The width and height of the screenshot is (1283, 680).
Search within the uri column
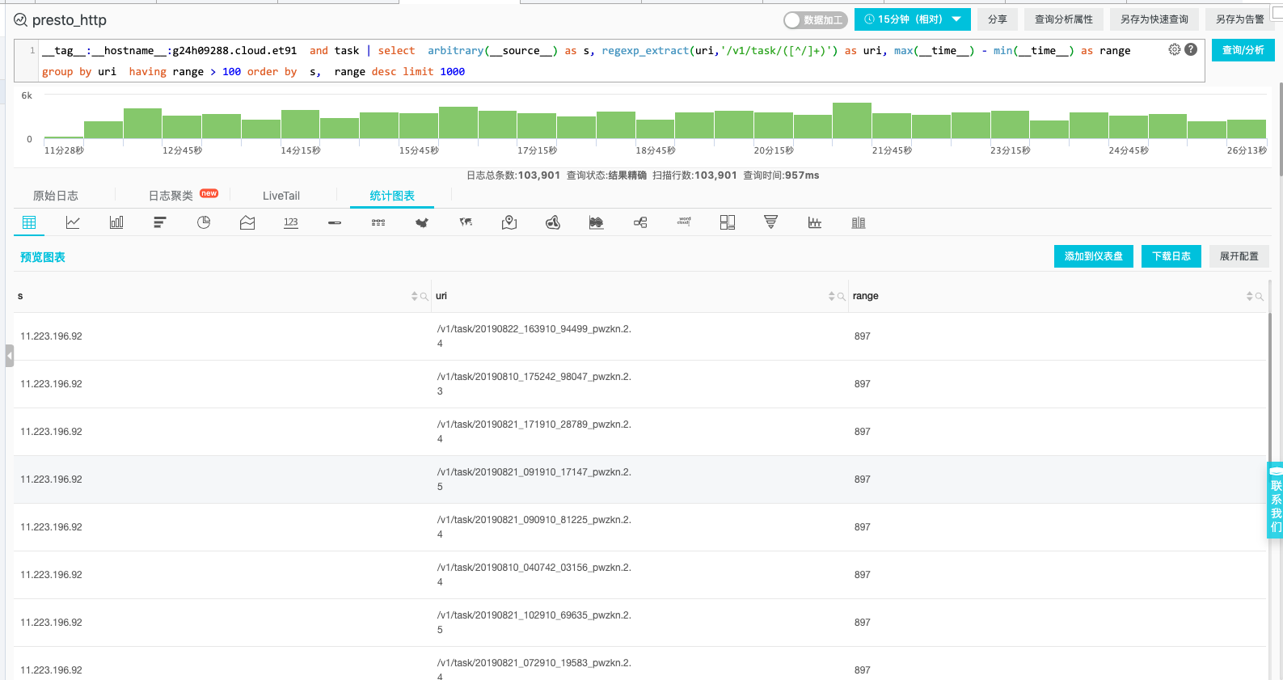pos(842,297)
